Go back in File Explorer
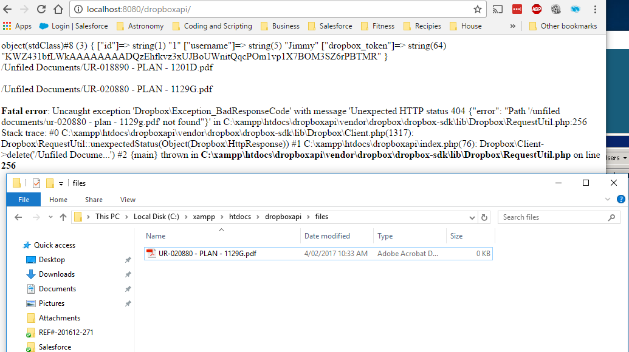The width and height of the screenshot is (629, 352). pyautogui.click(x=18, y=217)
